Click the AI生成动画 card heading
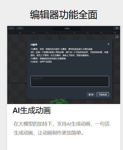 [32, 110]
